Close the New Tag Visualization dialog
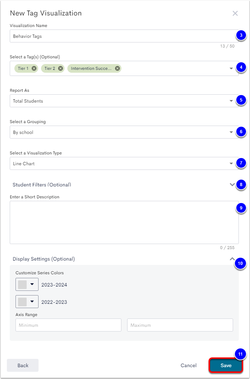This screenshot has height=379, width=250. coord(235,13)
